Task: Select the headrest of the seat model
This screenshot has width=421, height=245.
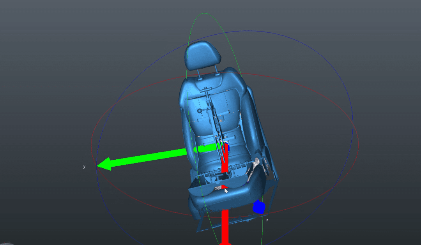Action: tap(203, 56)
